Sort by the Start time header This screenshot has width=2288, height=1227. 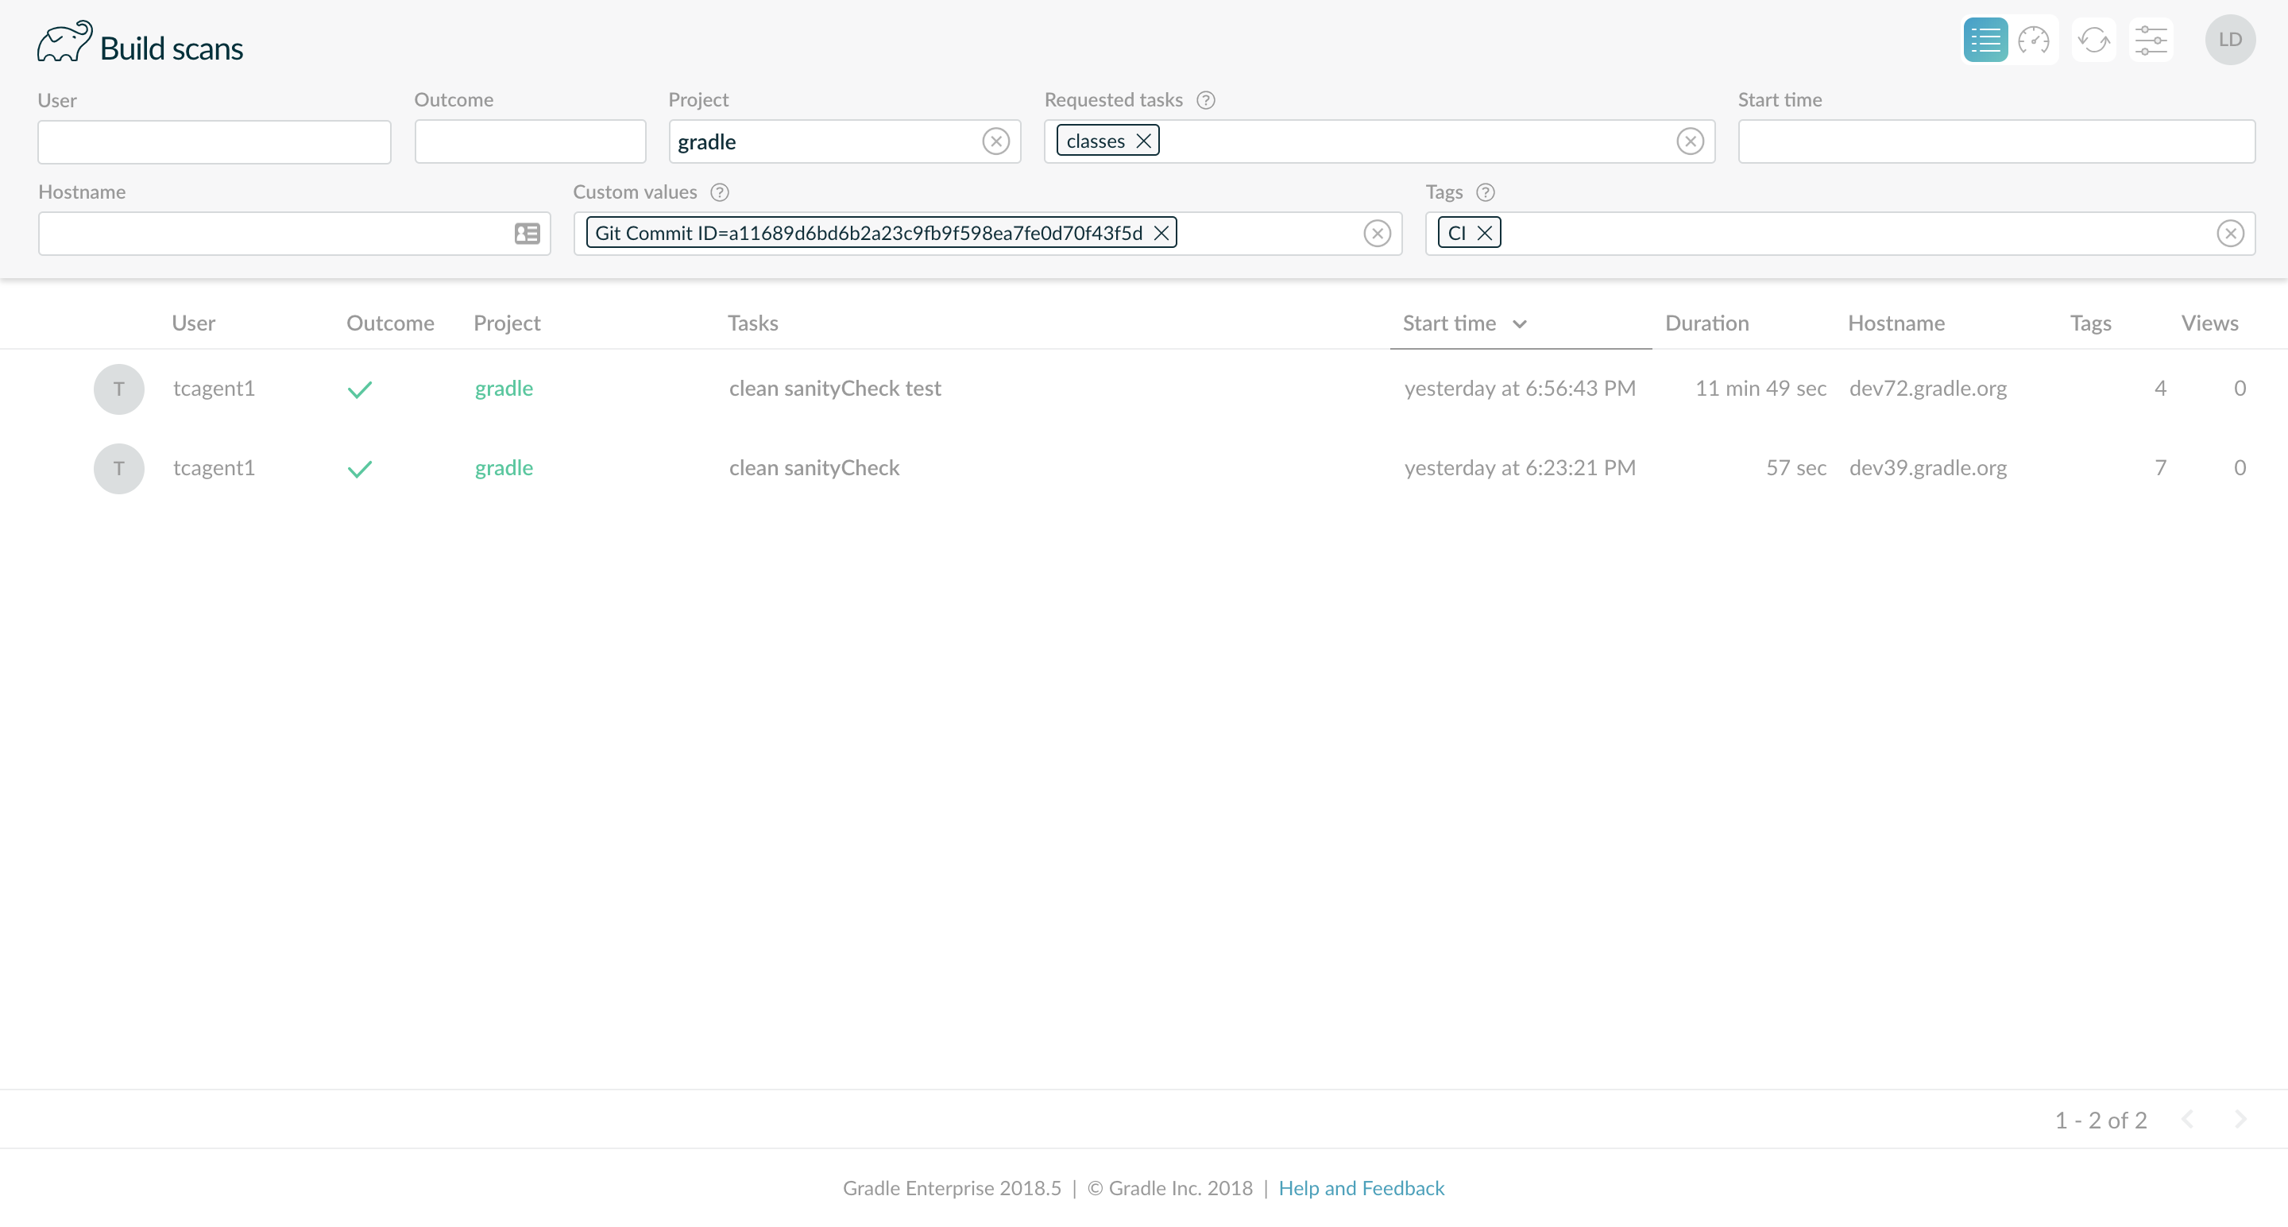tap(1448, 323)
